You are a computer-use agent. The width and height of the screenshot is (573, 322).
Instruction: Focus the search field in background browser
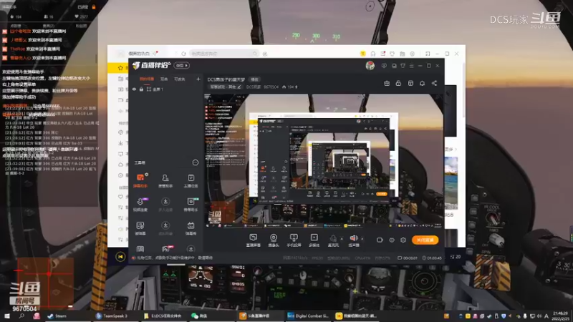(224, 54)
